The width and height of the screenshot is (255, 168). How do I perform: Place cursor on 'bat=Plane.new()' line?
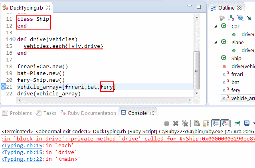(41, 73)
